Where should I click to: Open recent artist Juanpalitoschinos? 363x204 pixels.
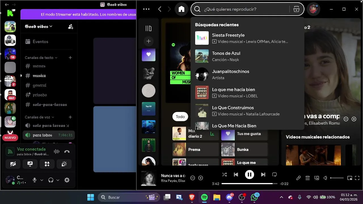click(247, 74)
